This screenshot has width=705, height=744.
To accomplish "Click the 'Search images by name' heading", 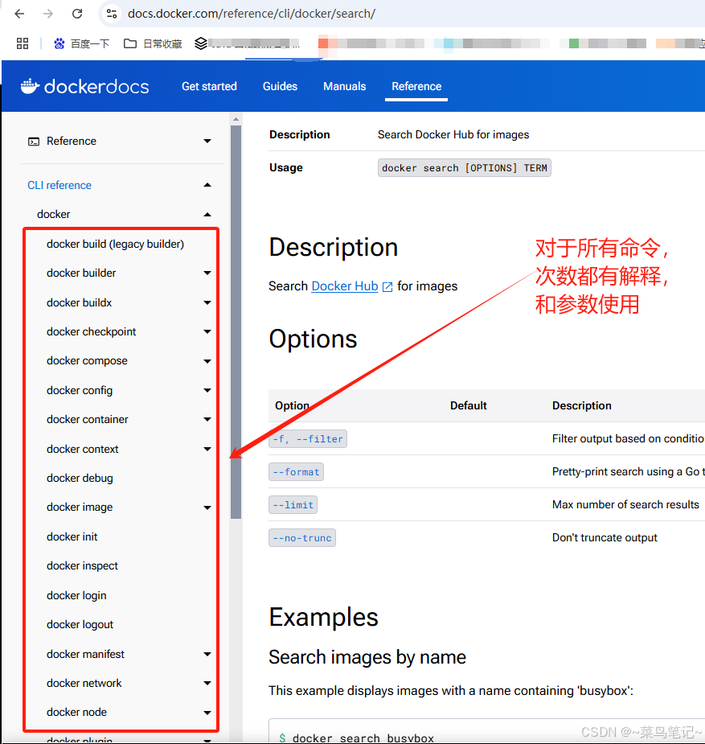I will (367, 657).
